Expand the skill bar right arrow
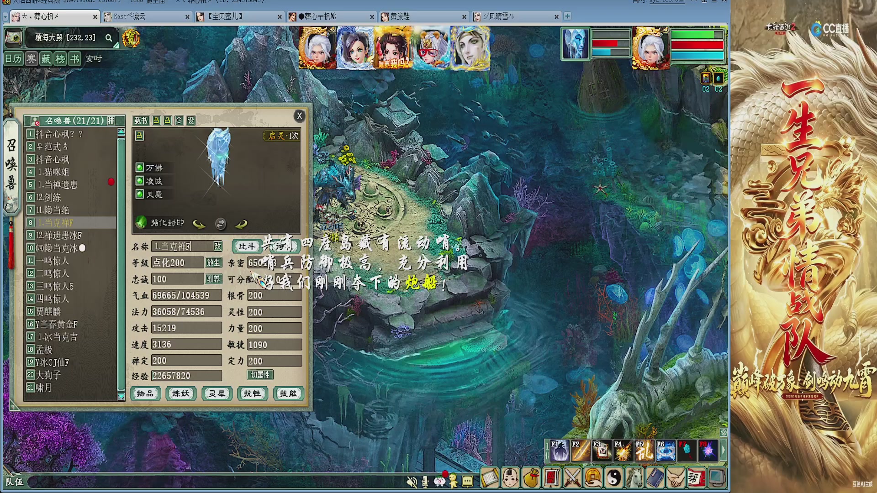Viewport: 877px width, 493px height. (723, 451)
